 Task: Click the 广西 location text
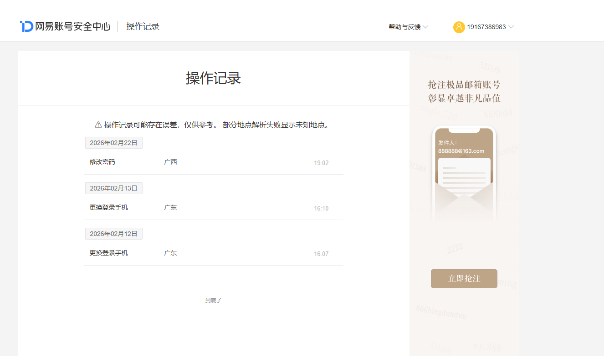pos(170,162)
